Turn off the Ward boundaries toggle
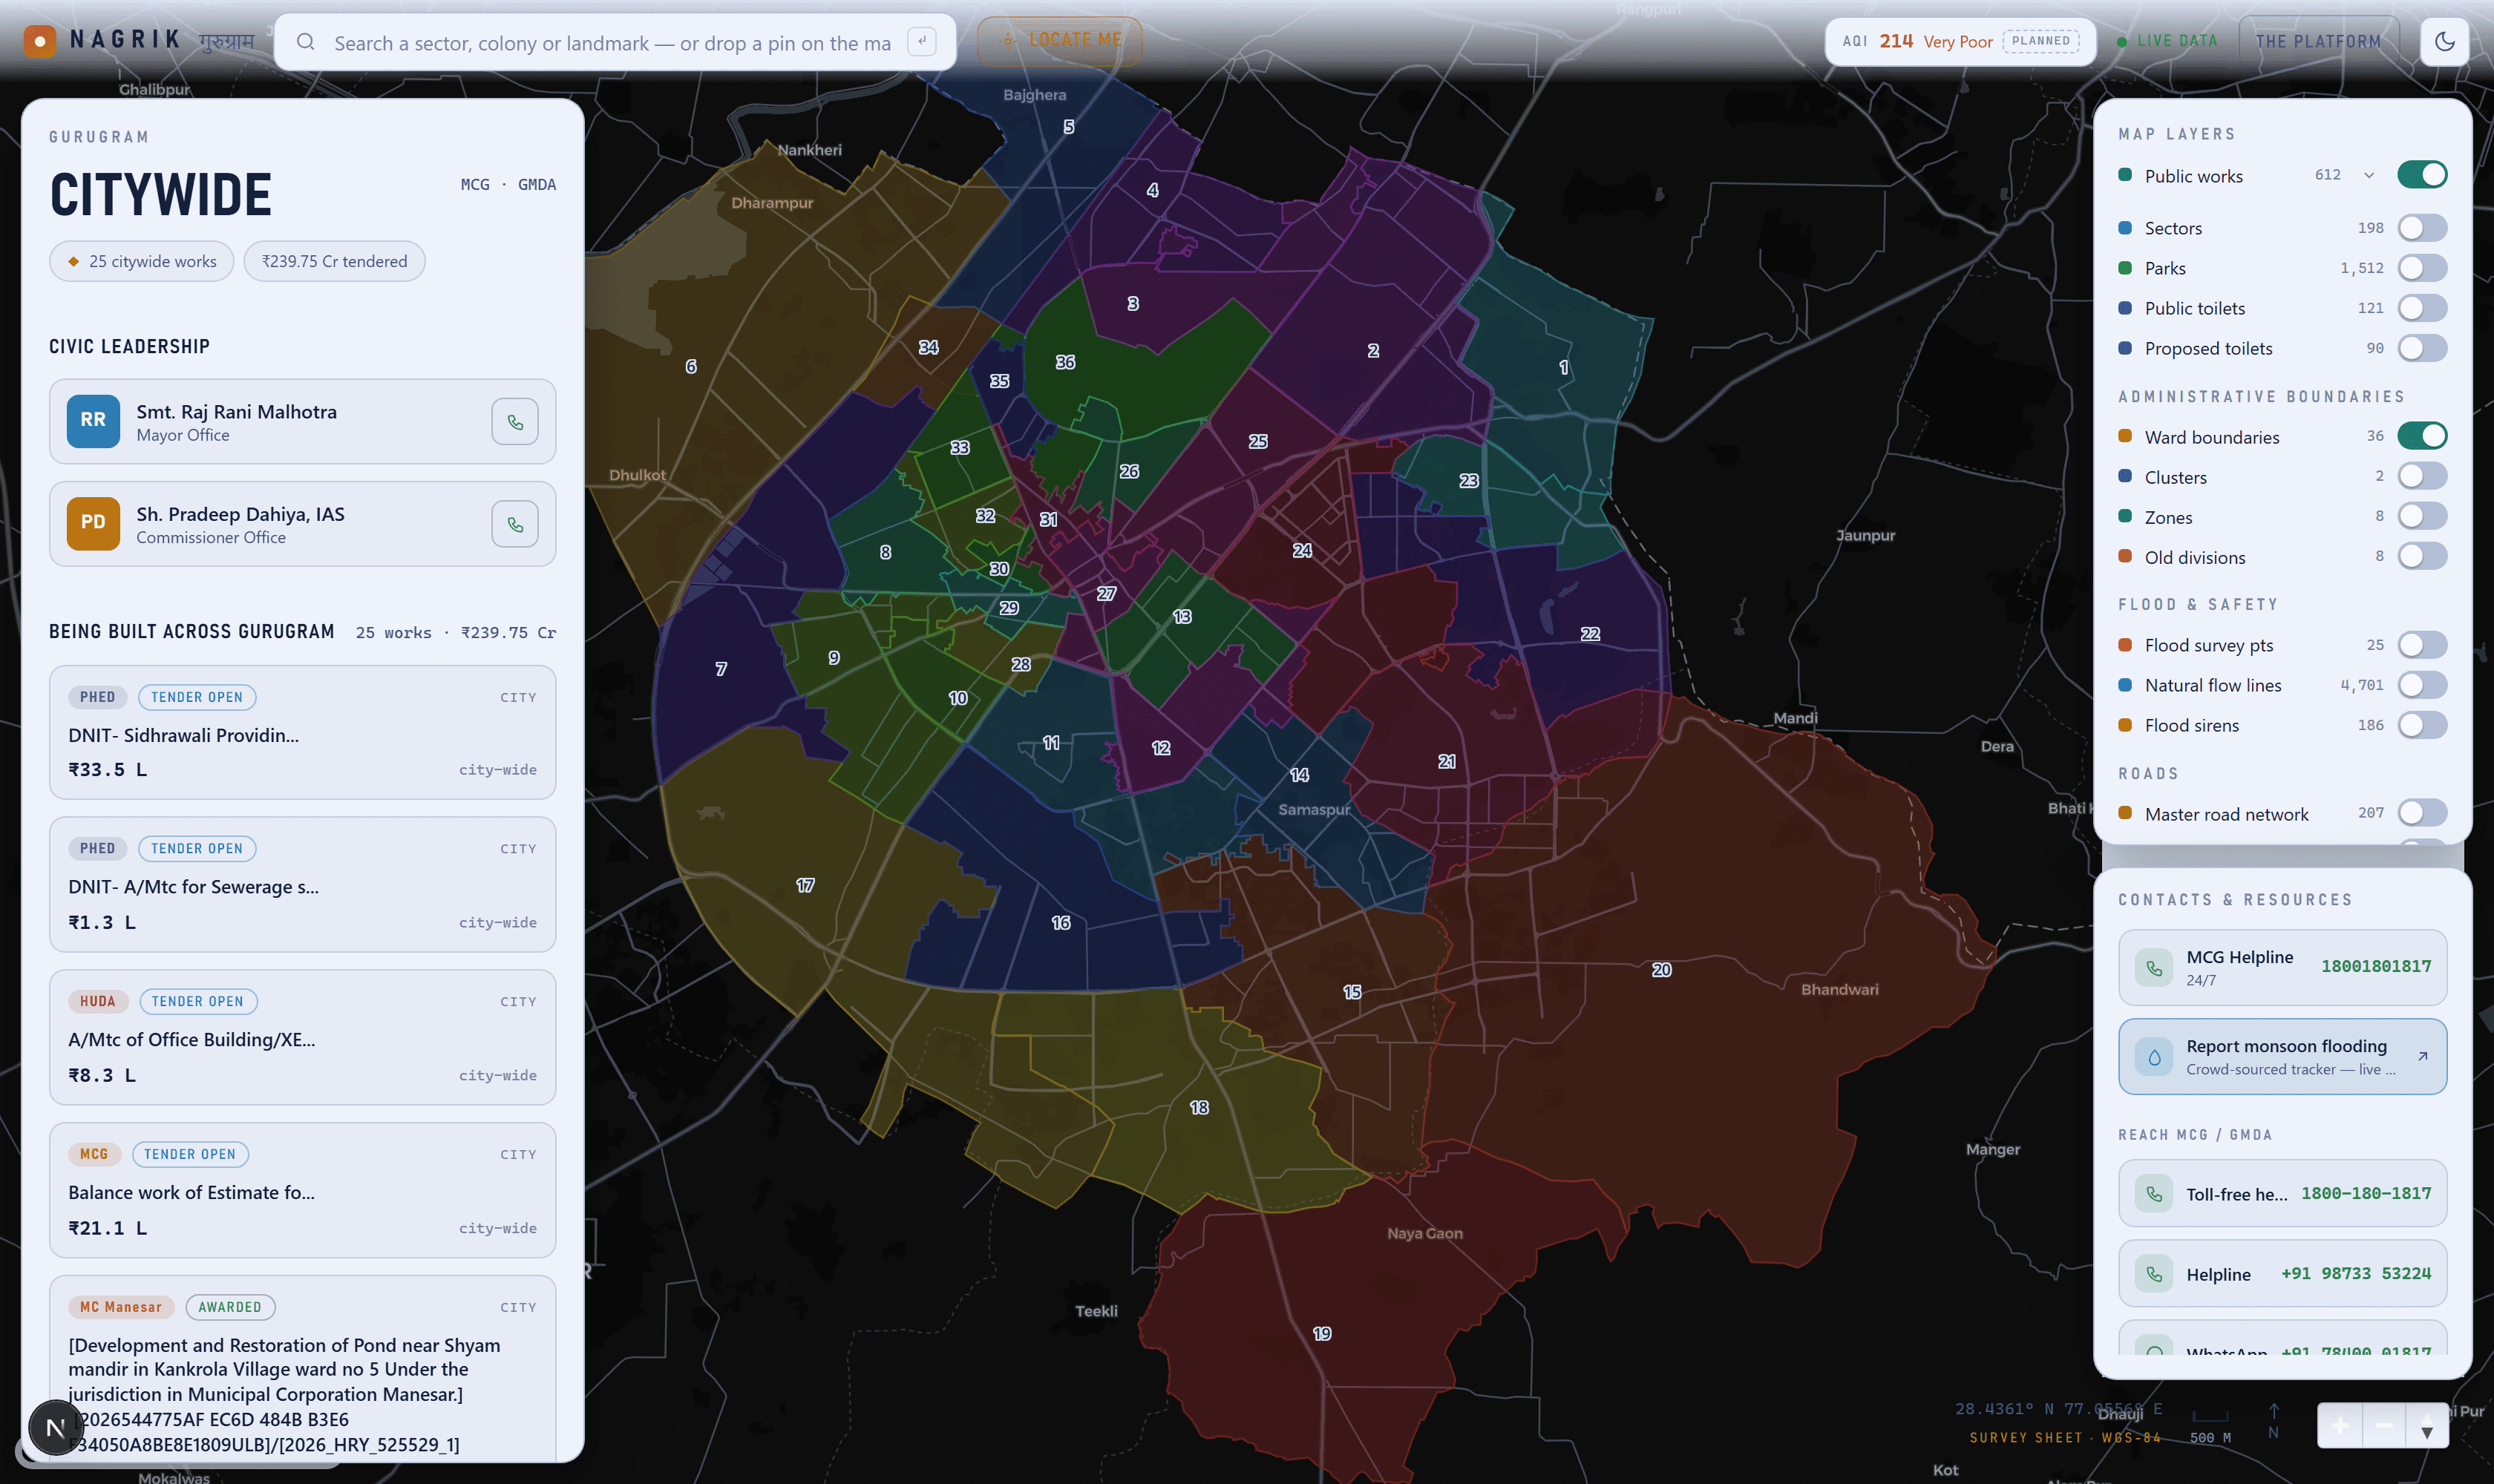The image size is (2494, 1484). [x=2422, y=436]
